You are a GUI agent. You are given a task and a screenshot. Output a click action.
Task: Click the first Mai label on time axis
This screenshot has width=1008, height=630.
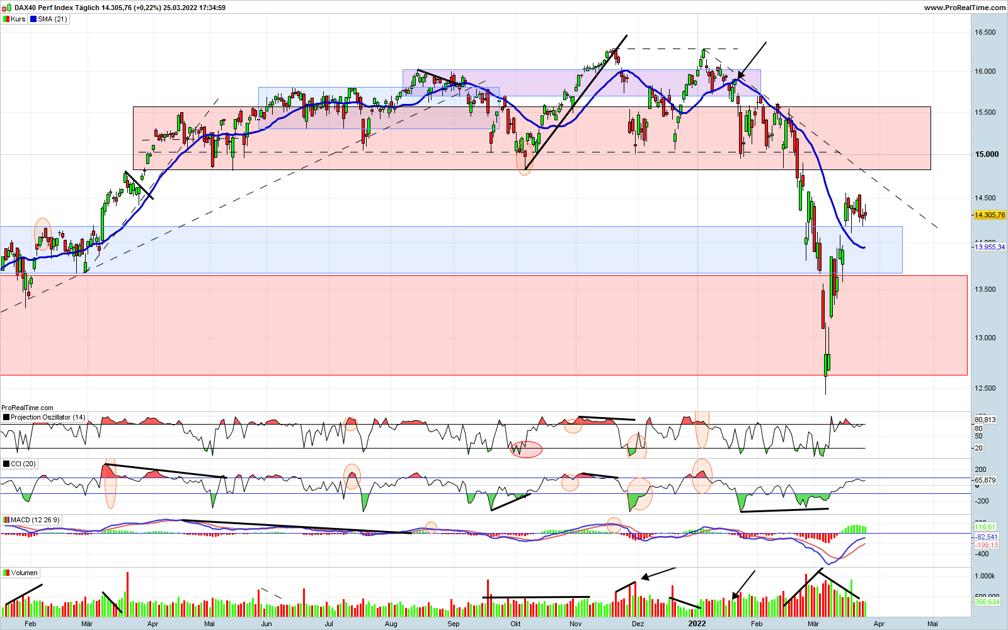(210, 624)
